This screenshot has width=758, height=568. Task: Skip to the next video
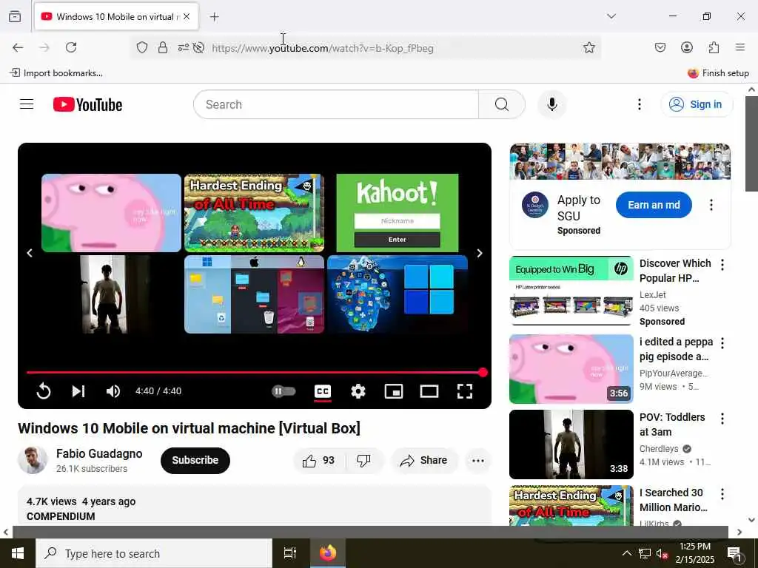click(x=78, y=390)
